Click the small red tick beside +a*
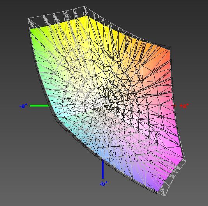Screen dimensions: 208x206 pyautogui.click(x=175, y=106)
